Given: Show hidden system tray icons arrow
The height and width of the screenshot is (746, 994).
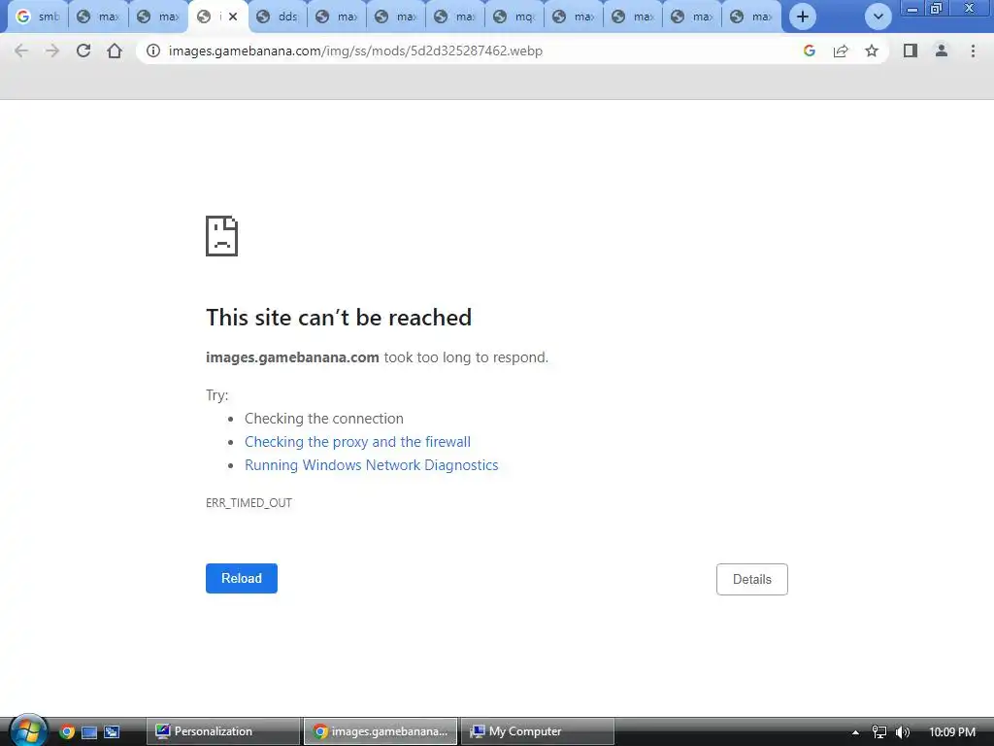Looking at the screenshot, I should (x=855, y=732).
